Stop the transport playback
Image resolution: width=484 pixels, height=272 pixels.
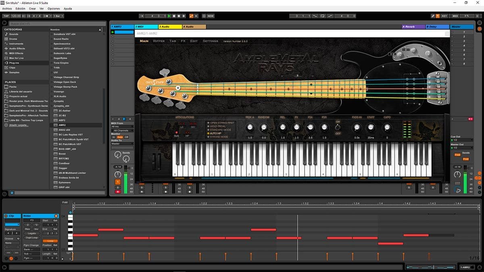coord(174,16)
